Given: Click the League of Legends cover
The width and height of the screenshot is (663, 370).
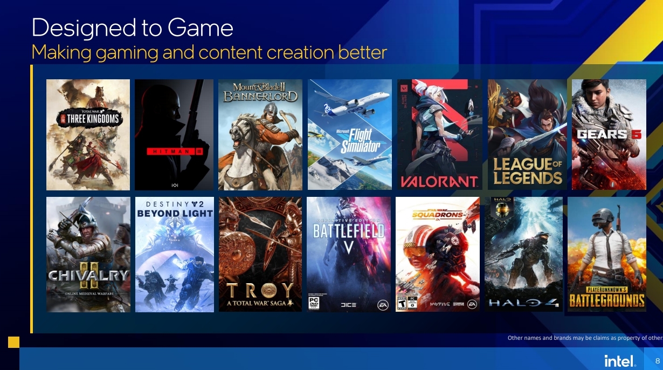Looking at the screenshot, I should [x=527, y=135].
